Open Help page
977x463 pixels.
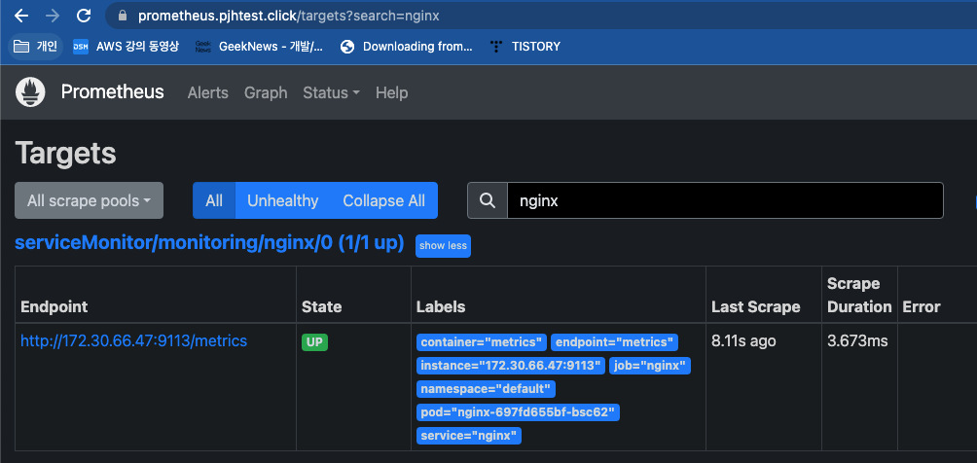392,92
